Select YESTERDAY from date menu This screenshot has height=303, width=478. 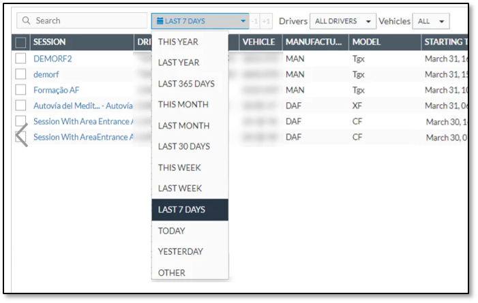[x=190, y=251]
